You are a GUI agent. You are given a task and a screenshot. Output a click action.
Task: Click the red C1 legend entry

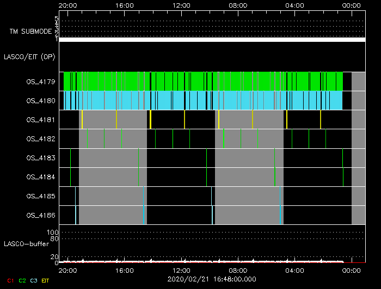tap(10, 280)
